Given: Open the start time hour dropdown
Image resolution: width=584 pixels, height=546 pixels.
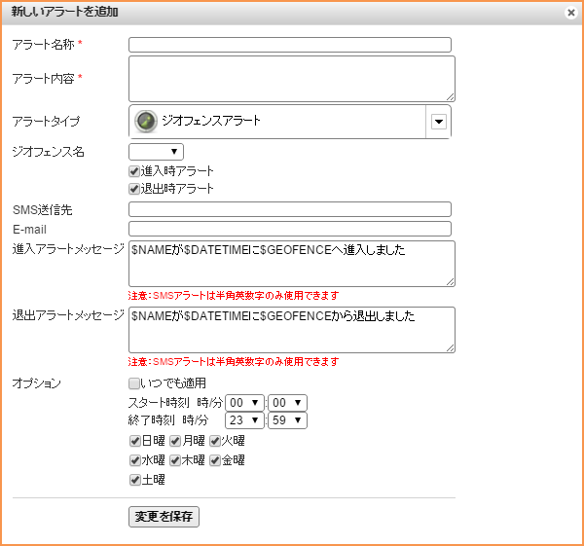Looking at the screenshot, I should pos(244,402).
